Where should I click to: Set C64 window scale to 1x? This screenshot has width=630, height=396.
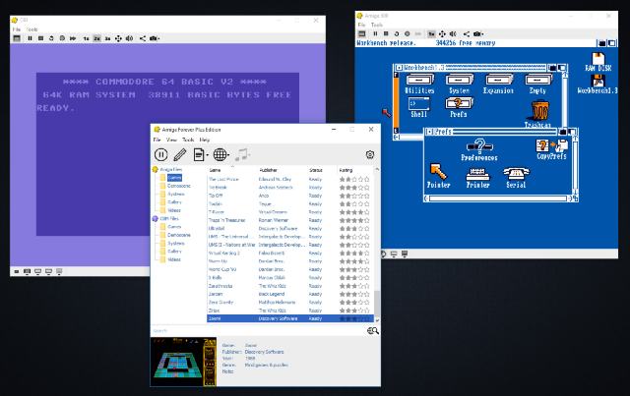86,38
